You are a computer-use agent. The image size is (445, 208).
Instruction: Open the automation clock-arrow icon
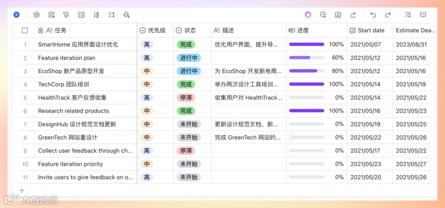point(323,15)
